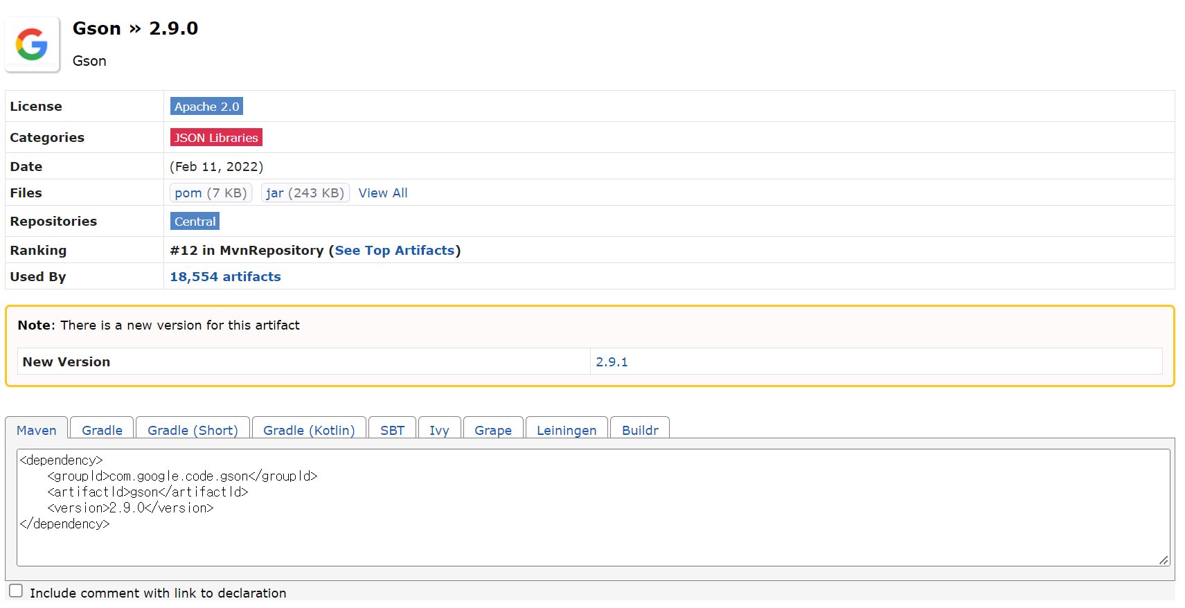The width and height of the screenshot is (1185, 608).
Task: Click the 2.9.0 version heading
Action: [174, 28]
